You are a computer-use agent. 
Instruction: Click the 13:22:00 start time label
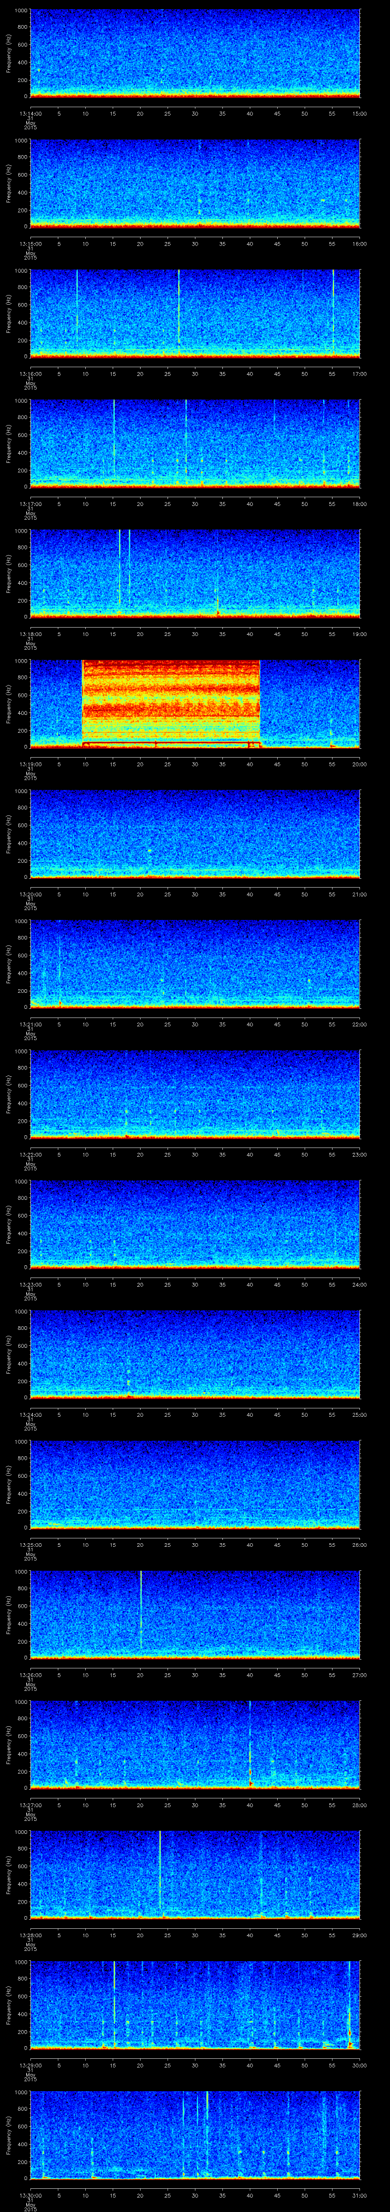pyautogui.click(x=30, y=1154)
